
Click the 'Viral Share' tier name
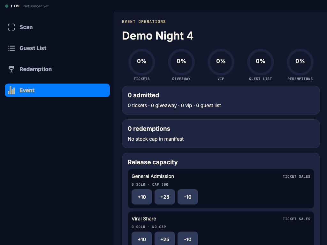tap(144, 219)
